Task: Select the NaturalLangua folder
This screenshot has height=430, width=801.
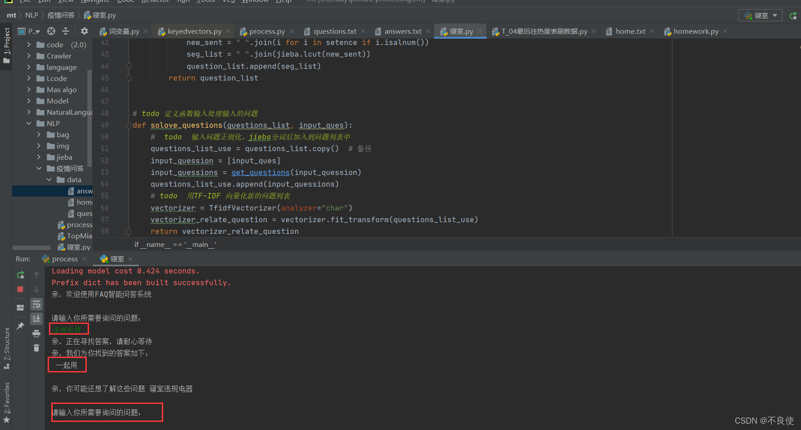Action: [x=64, y=112]
